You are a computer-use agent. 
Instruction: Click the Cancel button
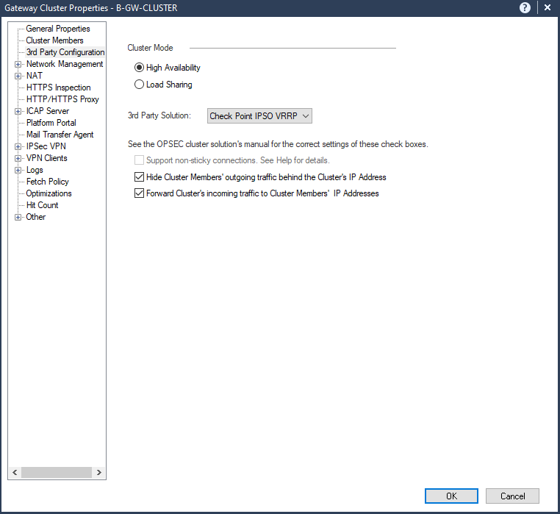(x=512, y=496)
